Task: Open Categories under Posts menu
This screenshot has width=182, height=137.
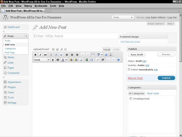Action: pyautogui.click(x=10, y=49)
